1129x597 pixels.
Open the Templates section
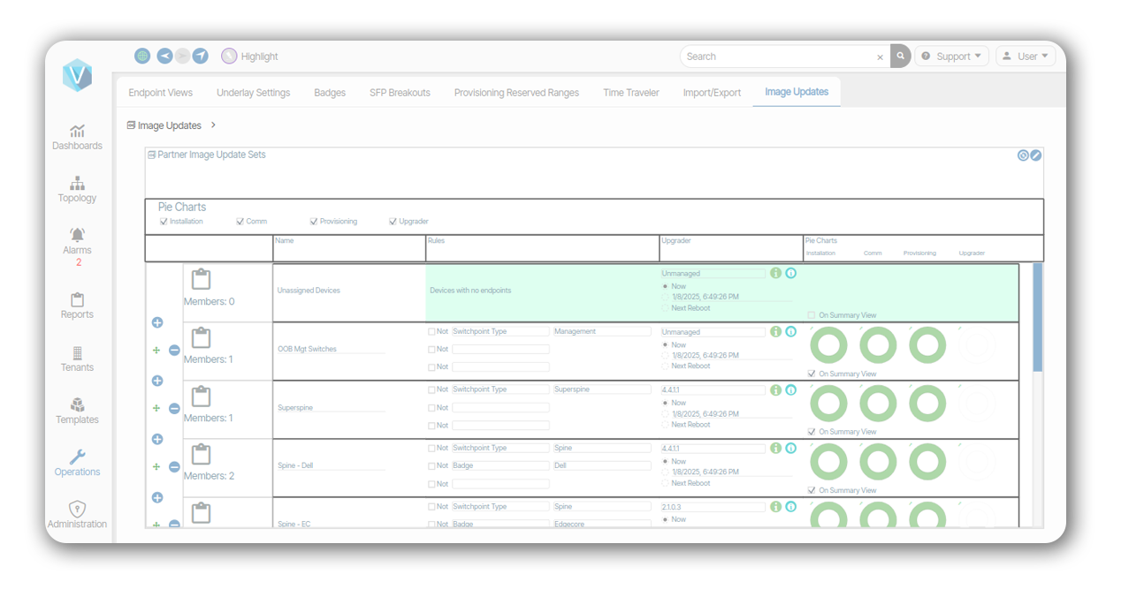(x=77, y=411)
